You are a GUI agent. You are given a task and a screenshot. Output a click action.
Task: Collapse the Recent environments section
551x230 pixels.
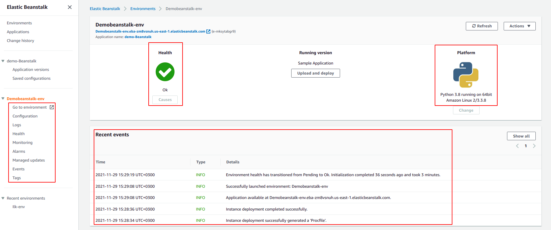[x=3, y=198]
